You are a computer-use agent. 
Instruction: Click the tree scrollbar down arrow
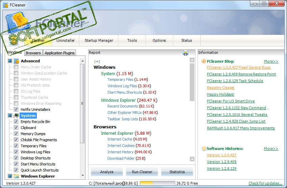point(82,176)
